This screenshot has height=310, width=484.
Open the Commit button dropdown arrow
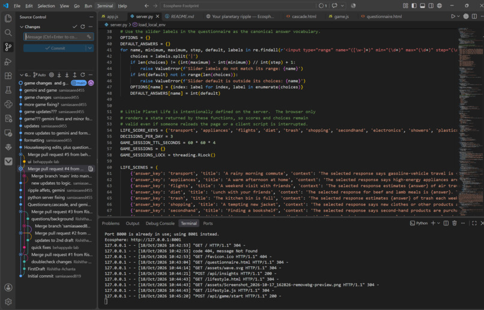(90, 48)
